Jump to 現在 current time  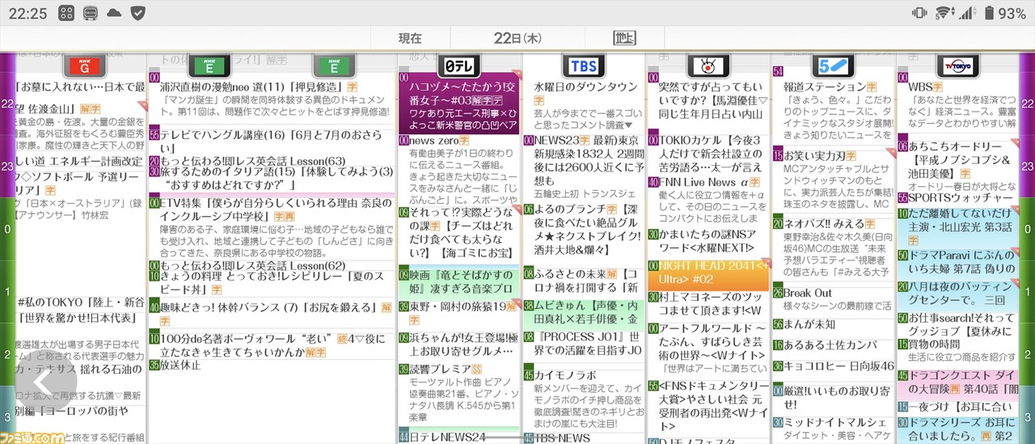[x=410, y=38]
